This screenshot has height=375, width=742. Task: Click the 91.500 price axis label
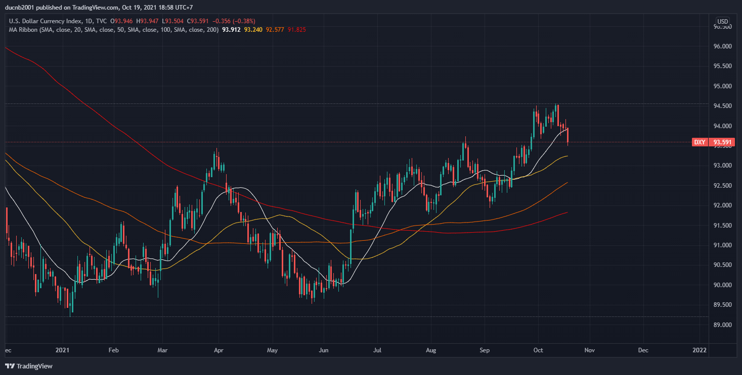[x=723, y=226]
